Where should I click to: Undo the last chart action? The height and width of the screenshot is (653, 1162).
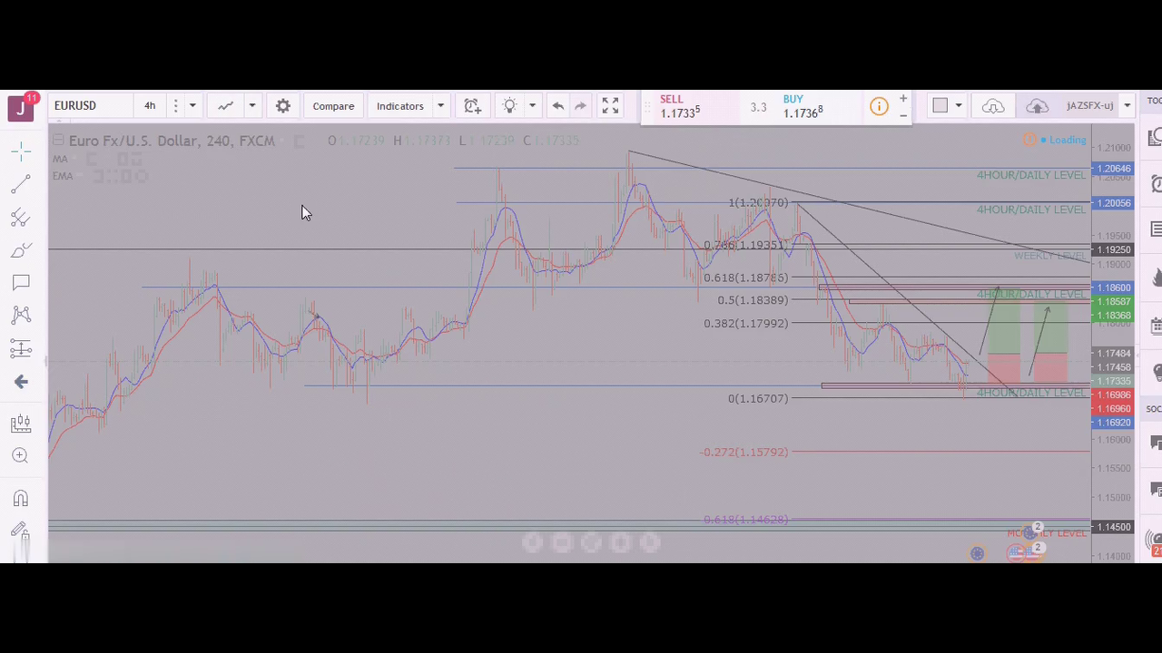pos(557,106)
